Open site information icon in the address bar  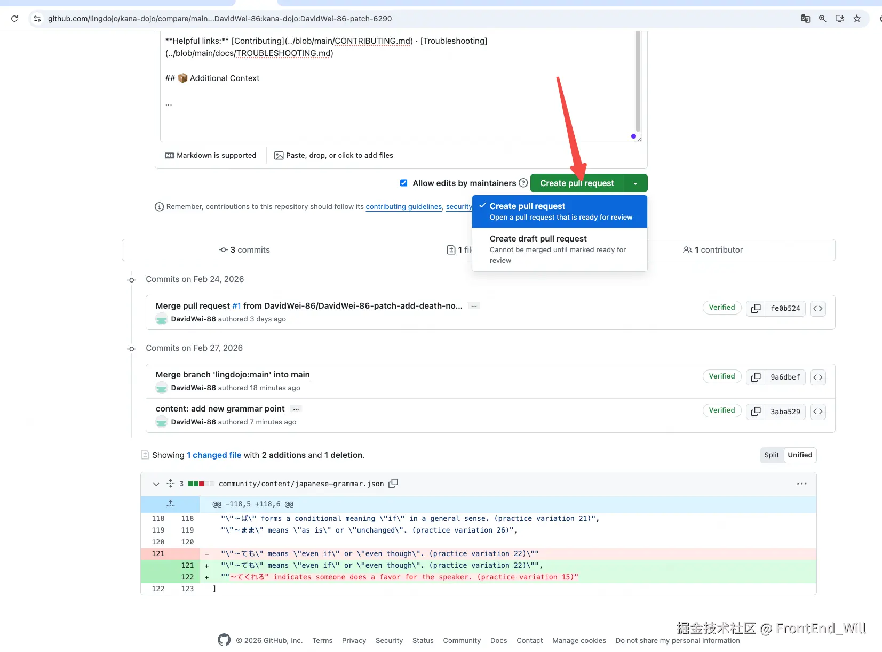click(37, 19)
